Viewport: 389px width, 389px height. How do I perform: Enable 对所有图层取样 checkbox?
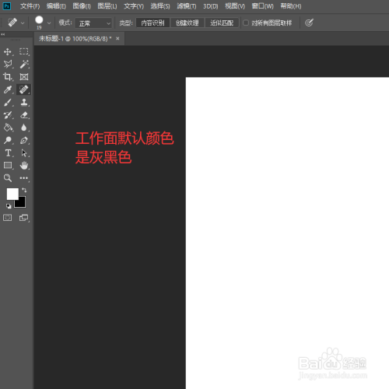click(246, 23)
